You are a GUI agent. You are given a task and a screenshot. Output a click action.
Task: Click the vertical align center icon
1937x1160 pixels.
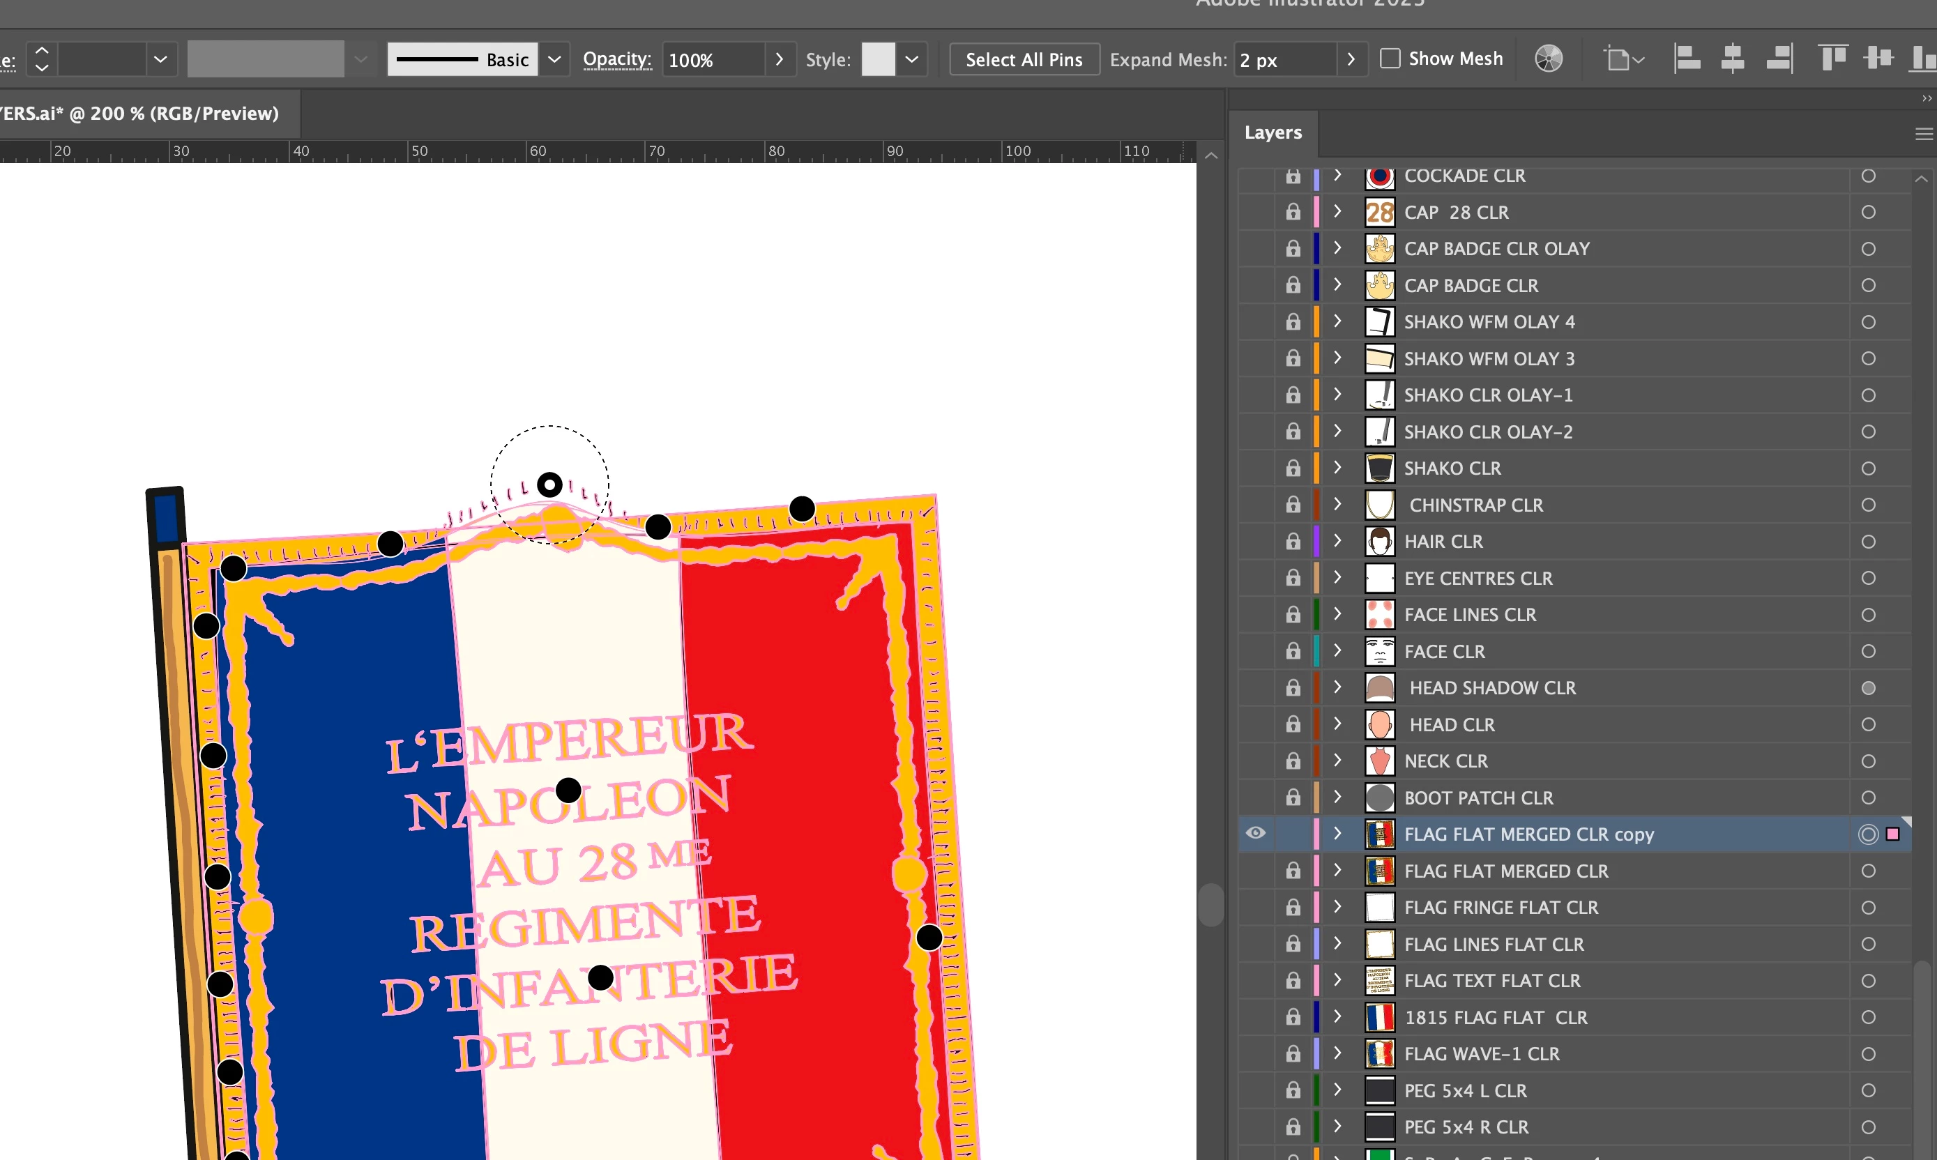[x=1878, y=59]
